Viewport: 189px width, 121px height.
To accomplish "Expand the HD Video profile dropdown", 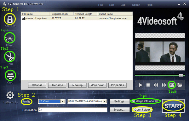I will click(x=63, y=101).
